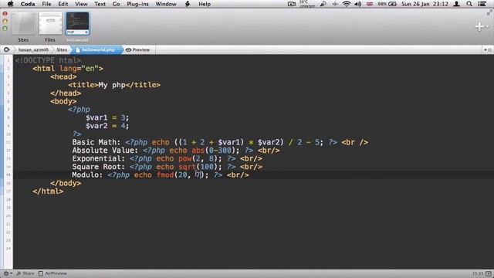Click the title tag line My php
The height and width of the screenshot is (278, 494).
coord(114,85)
